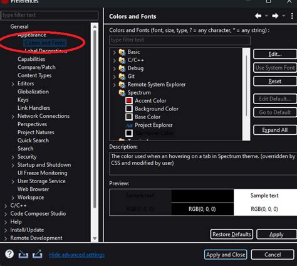This screenshot has height=266, width=297.
Task: Expand the Security preference node
Action: pos(13,157)
